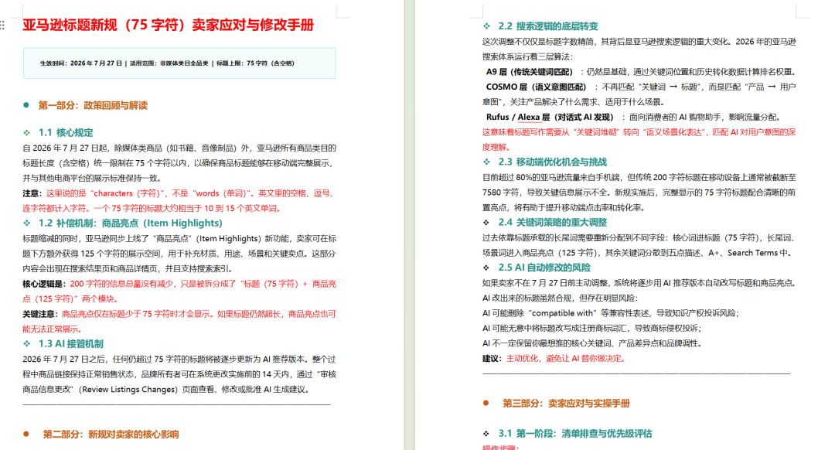Click the words Search Terms in section 2.4

click(x=752, y=253)
